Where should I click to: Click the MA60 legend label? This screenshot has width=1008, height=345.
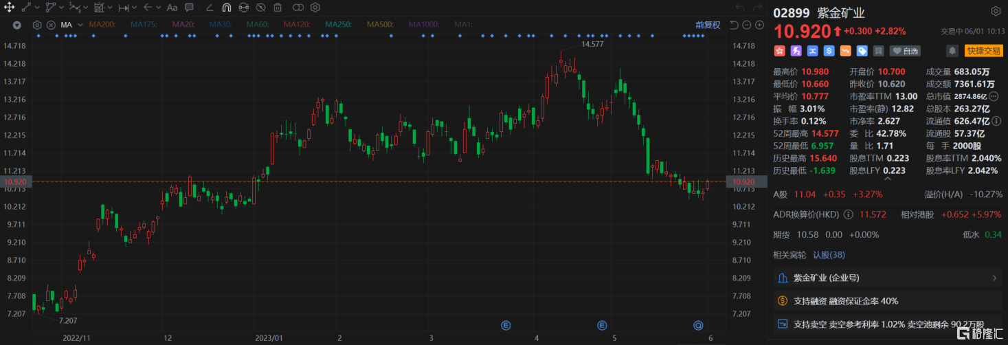click(257, 25)
